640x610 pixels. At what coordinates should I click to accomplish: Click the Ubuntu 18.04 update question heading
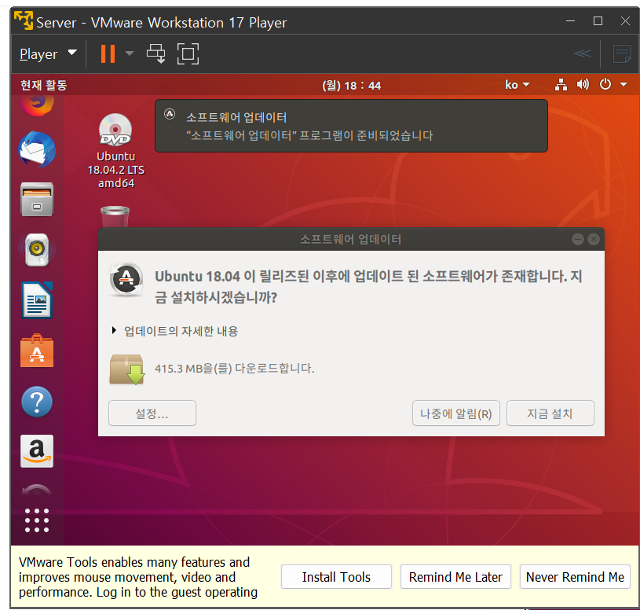[368, 286]
